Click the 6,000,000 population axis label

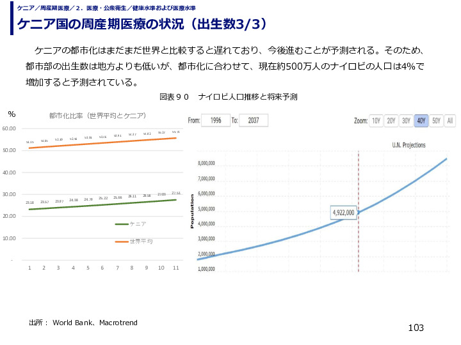point(206,194)
